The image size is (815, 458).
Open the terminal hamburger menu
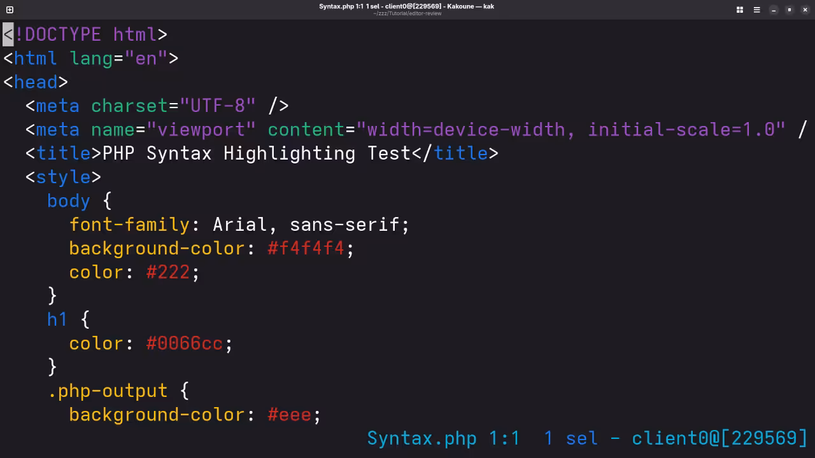756,10
